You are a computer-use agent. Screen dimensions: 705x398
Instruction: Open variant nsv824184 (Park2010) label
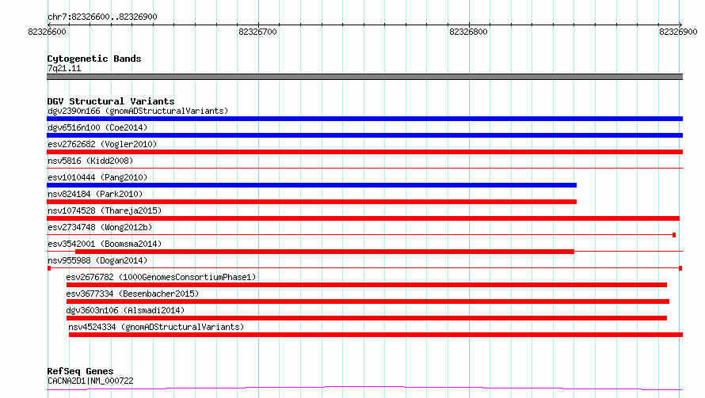point(95,194)
